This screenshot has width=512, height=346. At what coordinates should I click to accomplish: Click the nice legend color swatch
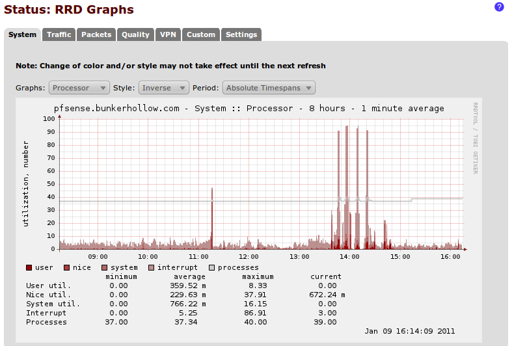67,268
